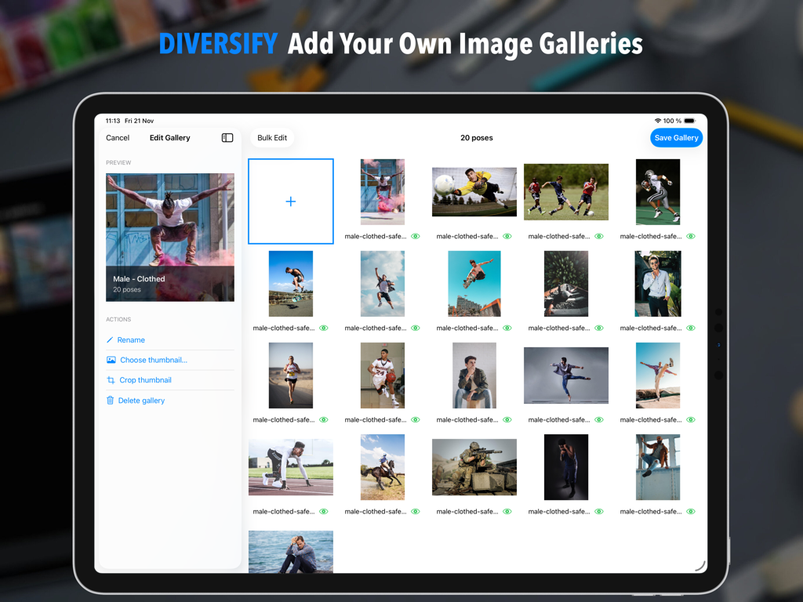Toggle eye icon for the sniper soldier pose
The width and height of the screenshot is (803, 602).
507,512
